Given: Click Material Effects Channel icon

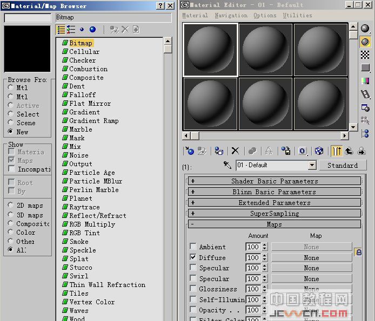Looking at the screenshot, I should click(302, 151).
